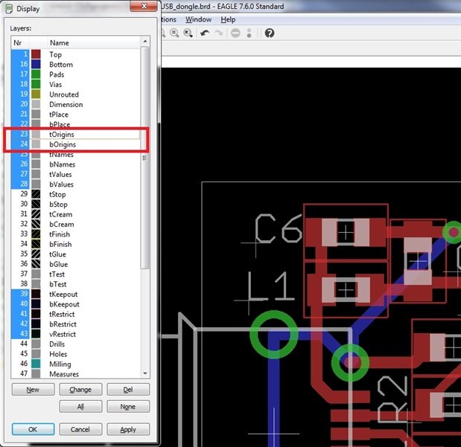The image size is (461, 447).
Task: Click the redo arrow icon
Action: point(219,33)
